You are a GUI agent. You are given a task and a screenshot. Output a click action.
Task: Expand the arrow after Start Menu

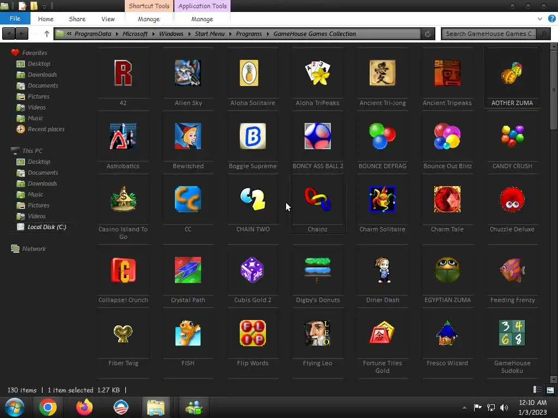pos(231,34)
